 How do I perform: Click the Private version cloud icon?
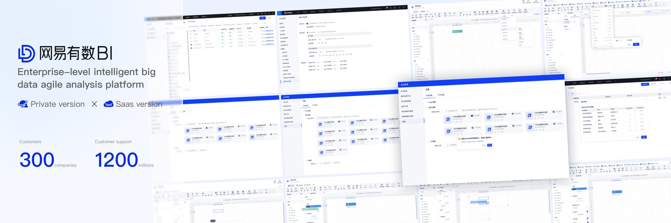coord(23,104)
